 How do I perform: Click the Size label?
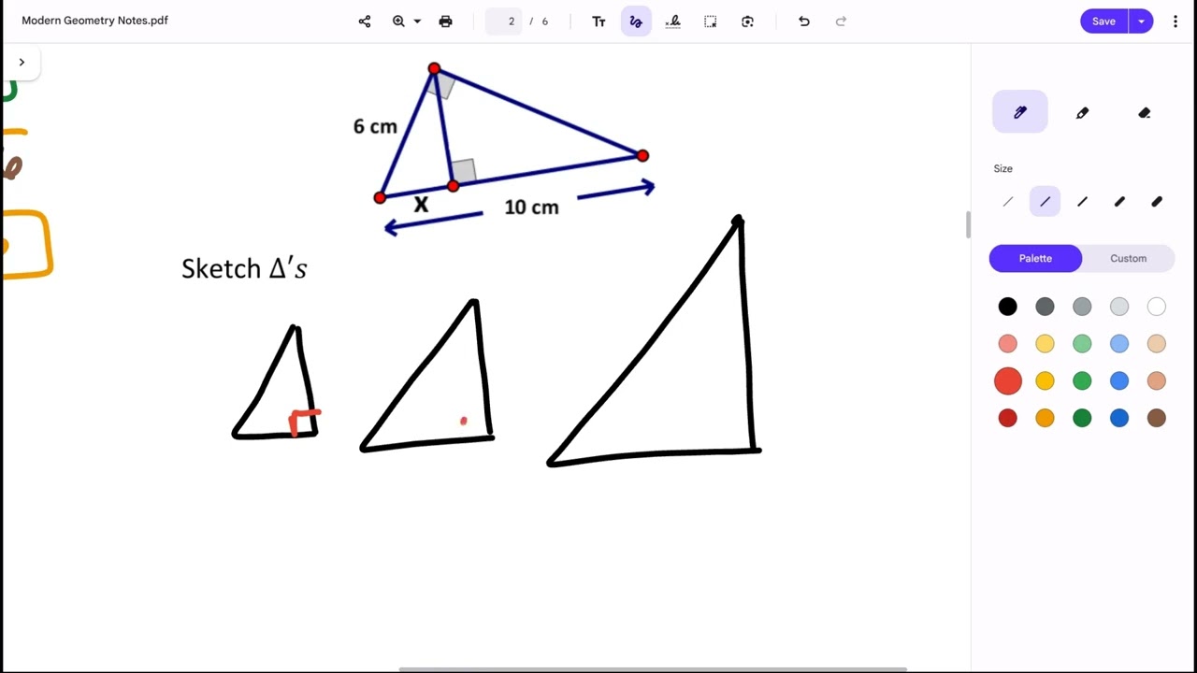pyautogui.click(x=1002, y=168)
